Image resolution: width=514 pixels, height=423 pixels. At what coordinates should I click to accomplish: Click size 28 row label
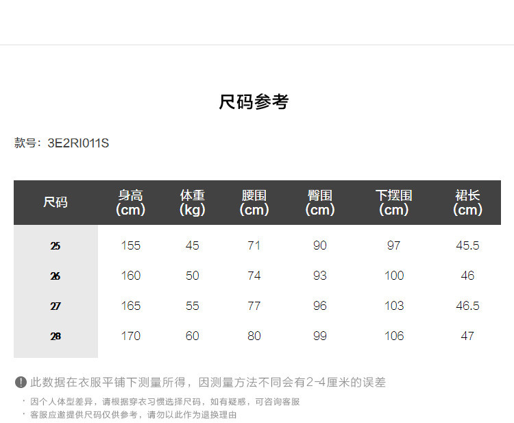[56, 336]
